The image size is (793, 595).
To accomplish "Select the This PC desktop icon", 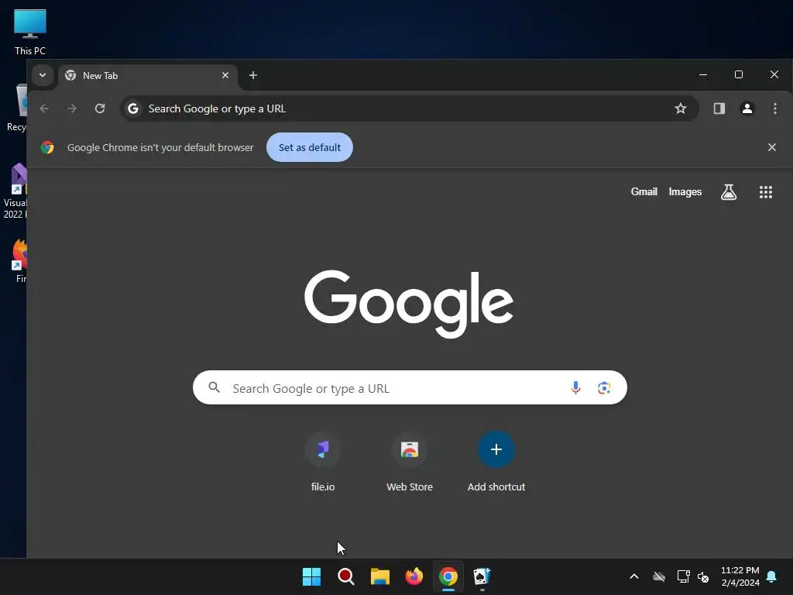I will click(x=30, y=32).
